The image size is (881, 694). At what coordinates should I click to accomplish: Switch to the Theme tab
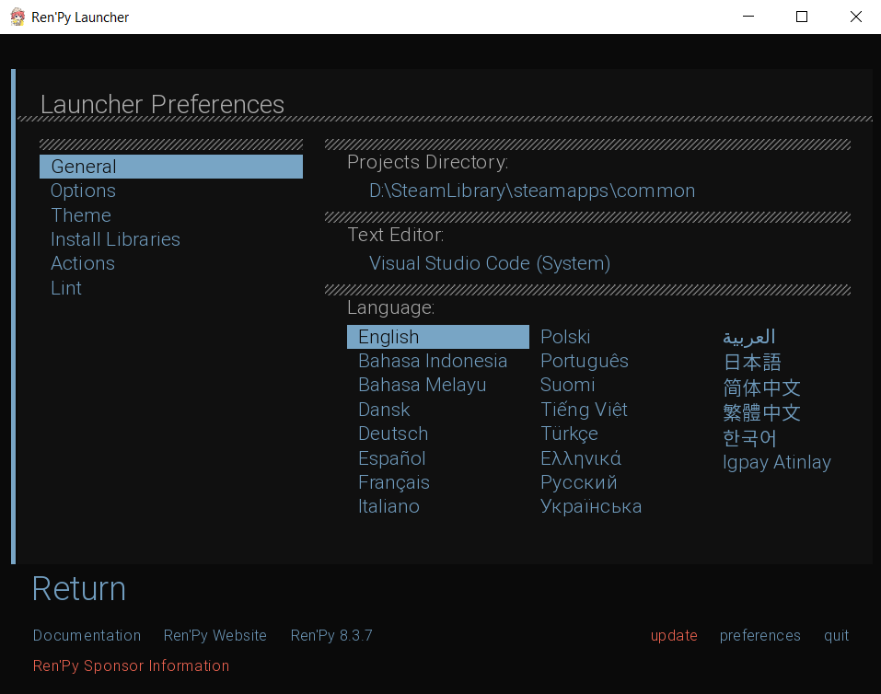pyautogui.click(x=81, y=215)
